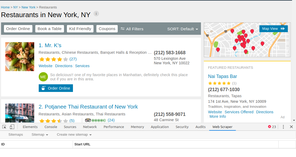Switch to the Console tab

(x=51, y=127)
